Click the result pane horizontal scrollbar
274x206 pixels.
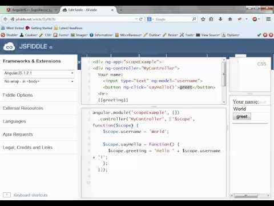click(x=246, y=196)
